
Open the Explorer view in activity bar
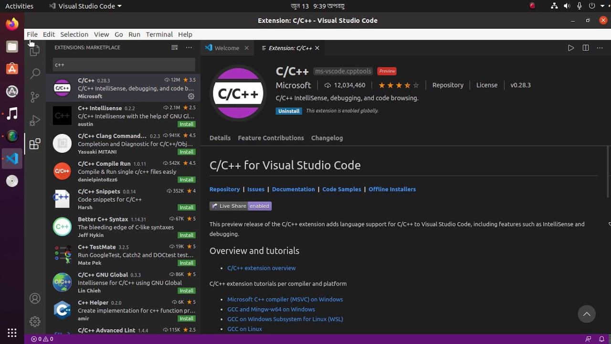coord(35,50)
